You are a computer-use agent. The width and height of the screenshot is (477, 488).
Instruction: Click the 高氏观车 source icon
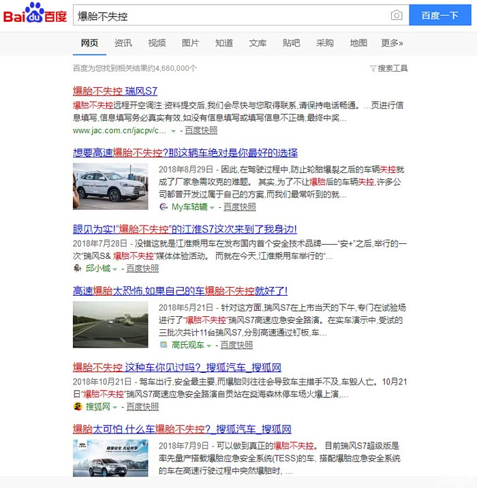click(x=164, y=345)
